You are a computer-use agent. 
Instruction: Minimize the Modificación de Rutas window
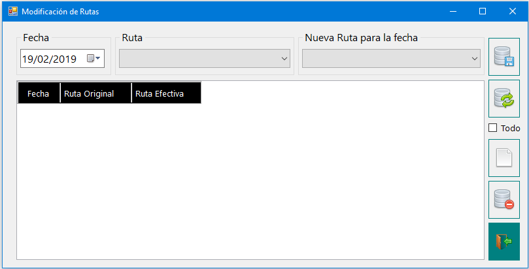point(453,12)
